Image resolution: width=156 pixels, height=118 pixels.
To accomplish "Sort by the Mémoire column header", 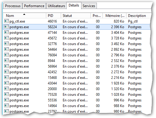I will 114,16.
